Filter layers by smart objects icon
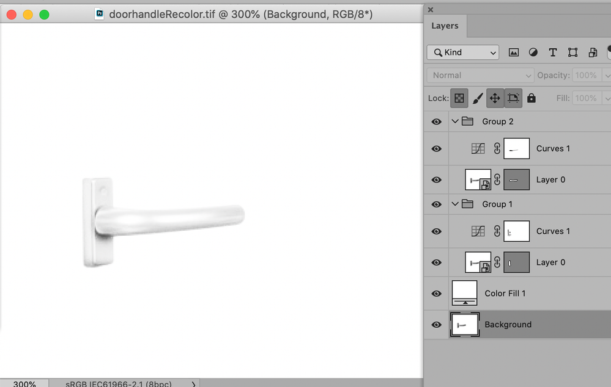The height and width of the screenshot is (387, 611). [x=593, y=52]
